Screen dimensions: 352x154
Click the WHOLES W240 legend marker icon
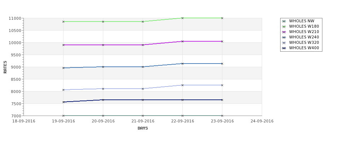[284, 37]
